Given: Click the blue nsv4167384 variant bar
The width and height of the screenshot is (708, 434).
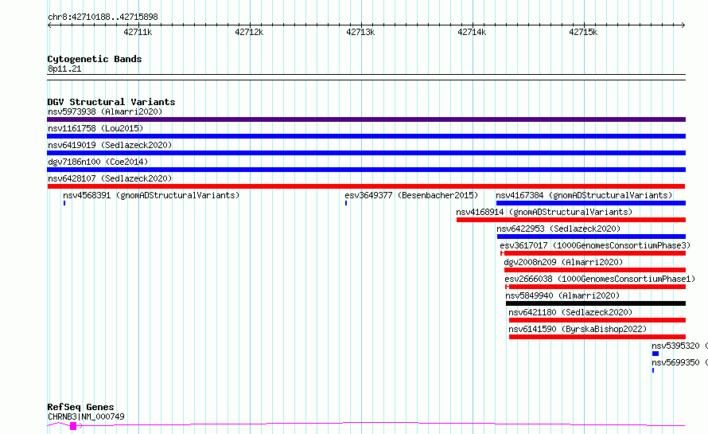Looking at the screenshot, I should [590, 203].
